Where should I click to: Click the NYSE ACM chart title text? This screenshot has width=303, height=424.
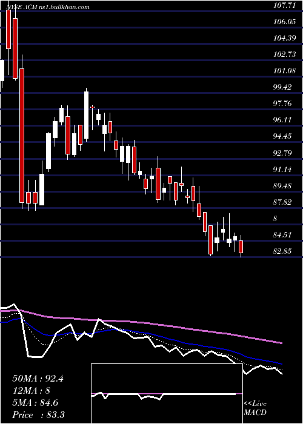click(x=48, y=7)
